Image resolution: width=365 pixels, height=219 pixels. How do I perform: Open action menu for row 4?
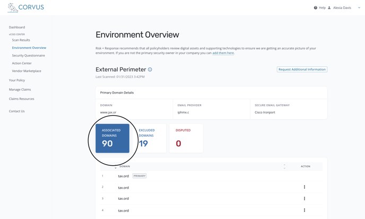pyautogui.click(x=304, y=210)
